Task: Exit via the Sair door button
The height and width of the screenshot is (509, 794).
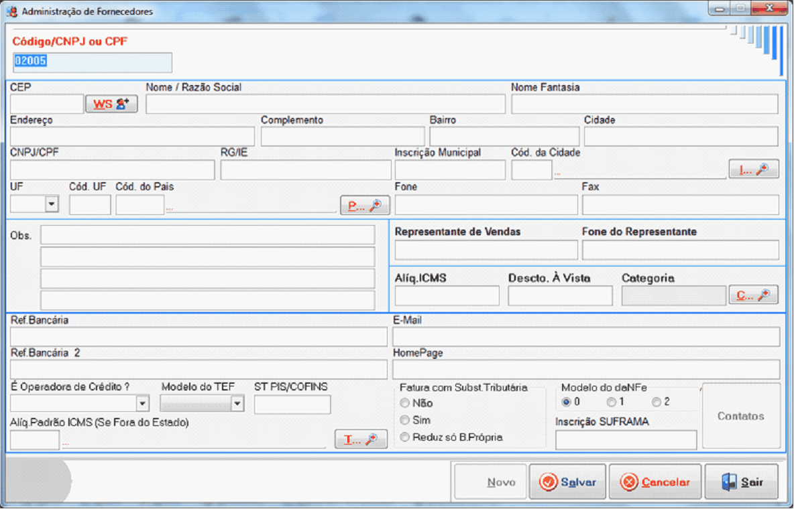Action: pyautogui.click(x=742, y=482)
